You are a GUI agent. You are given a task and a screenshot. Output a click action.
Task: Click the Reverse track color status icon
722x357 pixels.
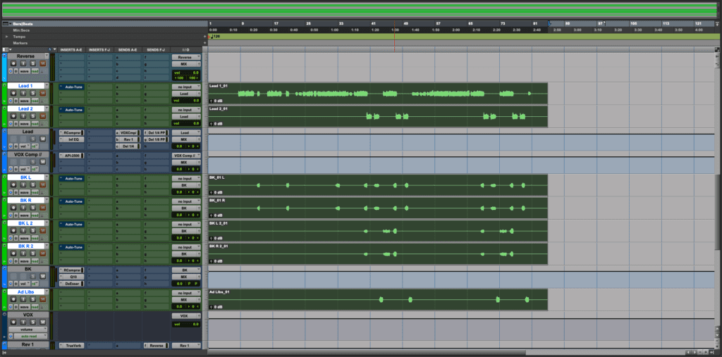pyautogui.click(x=4, y=56)
